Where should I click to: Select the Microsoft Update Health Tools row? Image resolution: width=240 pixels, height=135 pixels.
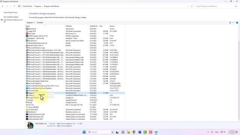[75, 81]
